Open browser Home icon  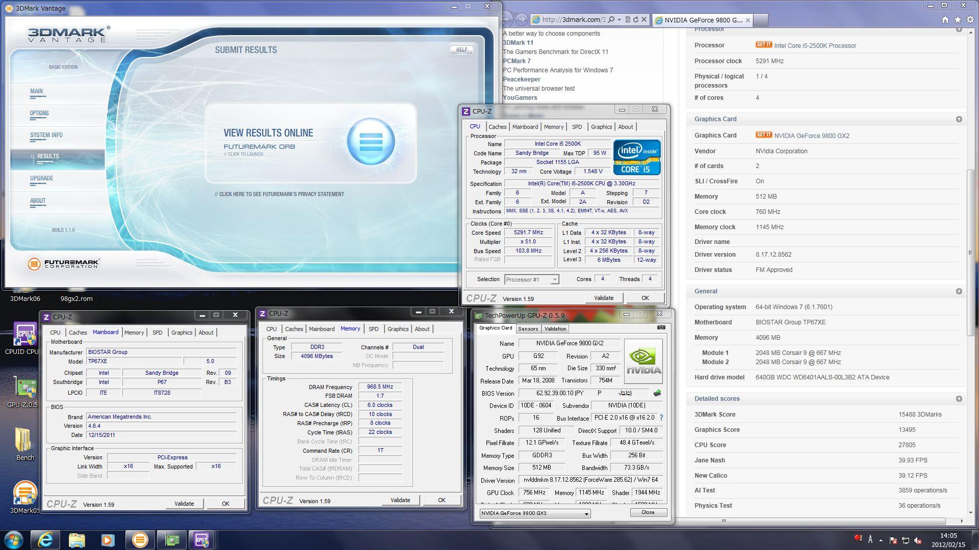point(945,20)
